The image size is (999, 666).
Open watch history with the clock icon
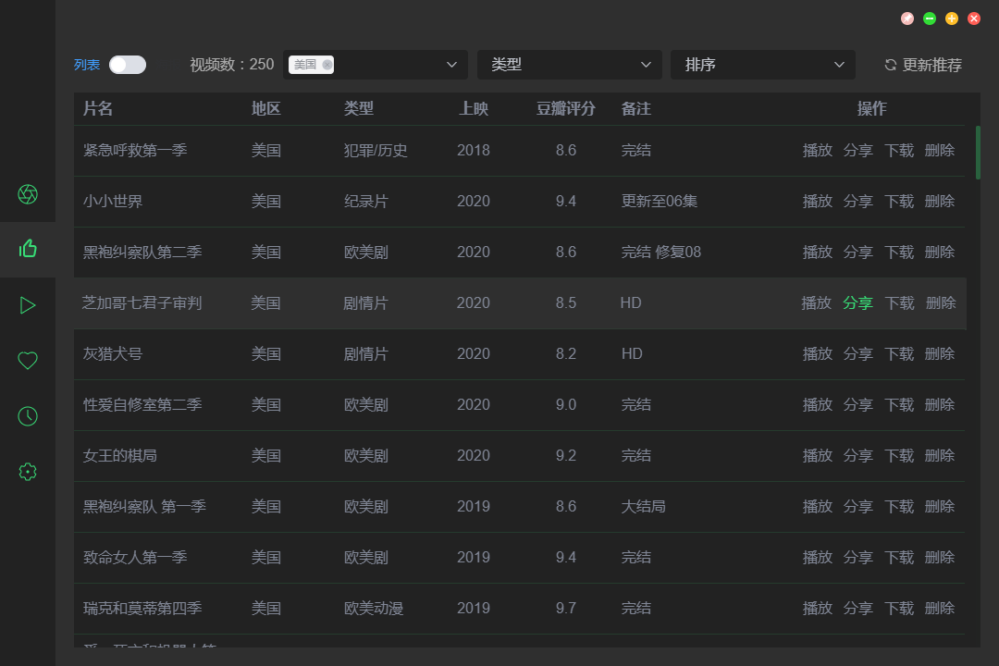(x=28, y=416)
